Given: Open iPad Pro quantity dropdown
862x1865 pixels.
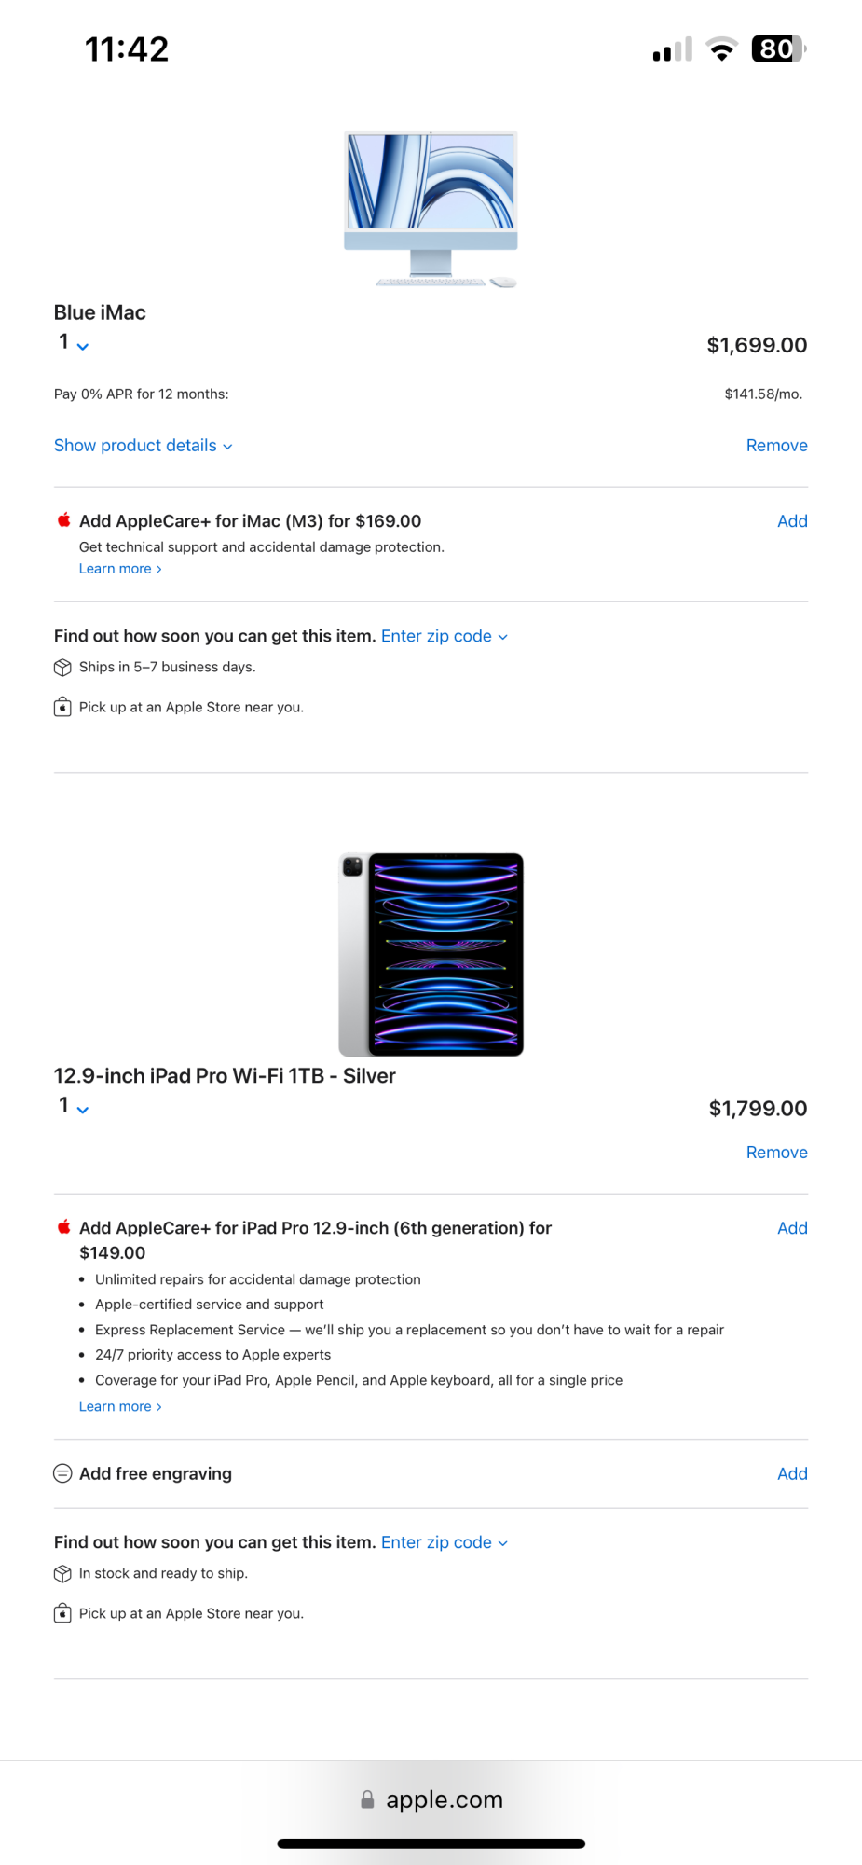Looking at the screenshot, I should [74, 1107].
